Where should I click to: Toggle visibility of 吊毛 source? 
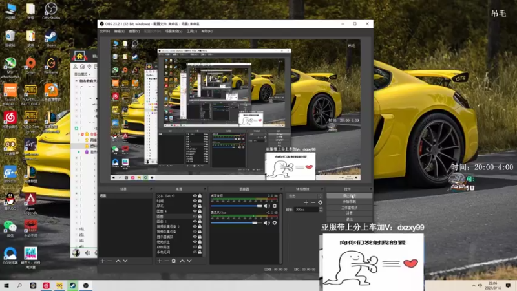pos(195,206)
